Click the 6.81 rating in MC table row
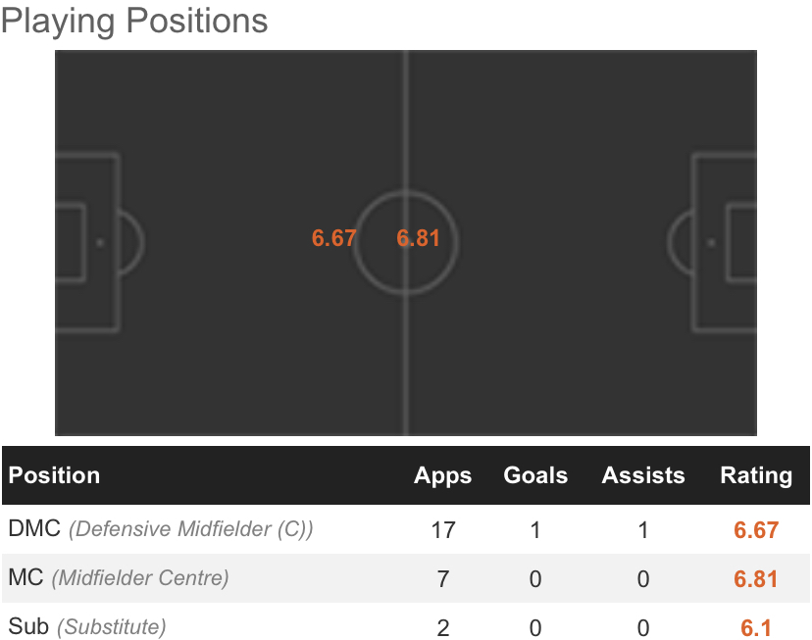The image size is (812, 640). (756, 579)
